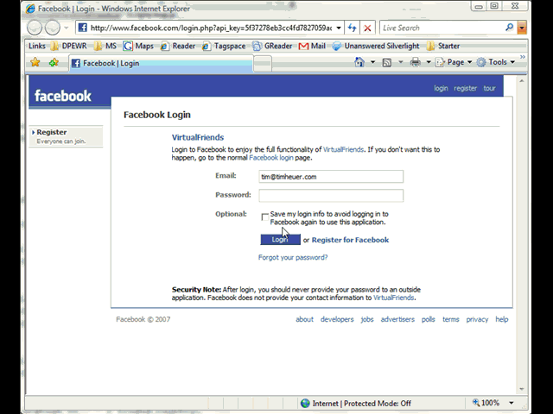This screenshot has height=414, width=553.
Task: Open the DPEWR links folder
Action: point(69,46)
